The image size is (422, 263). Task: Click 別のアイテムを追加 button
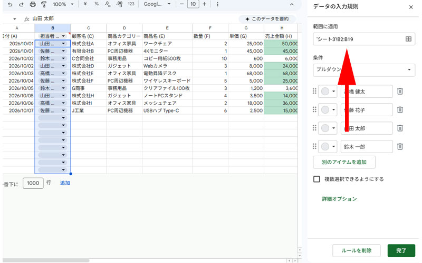click(x=344, y=162)
